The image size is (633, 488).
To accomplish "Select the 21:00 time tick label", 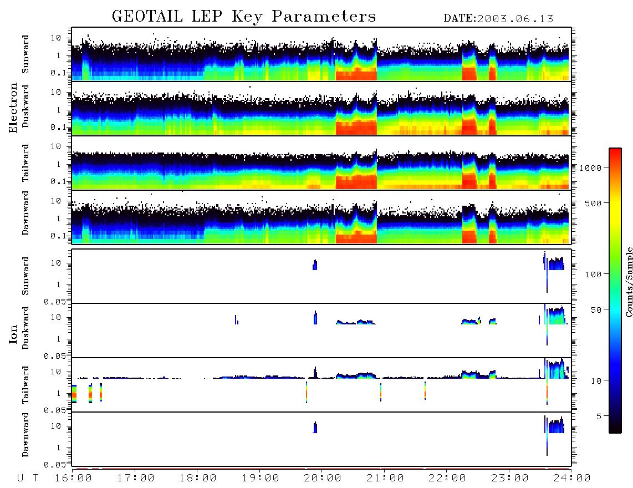I will (x=385, y=479).
